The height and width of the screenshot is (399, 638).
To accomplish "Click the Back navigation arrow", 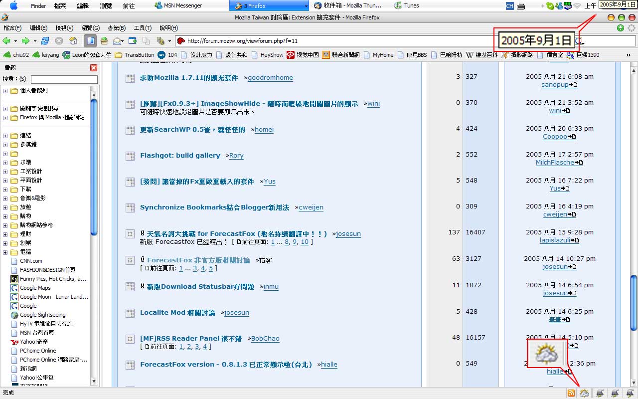I will (x=6, y=41).
